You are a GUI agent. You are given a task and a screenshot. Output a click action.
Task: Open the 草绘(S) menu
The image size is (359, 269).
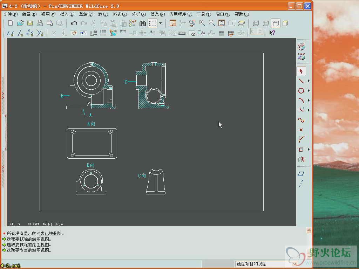click(86, 14)
